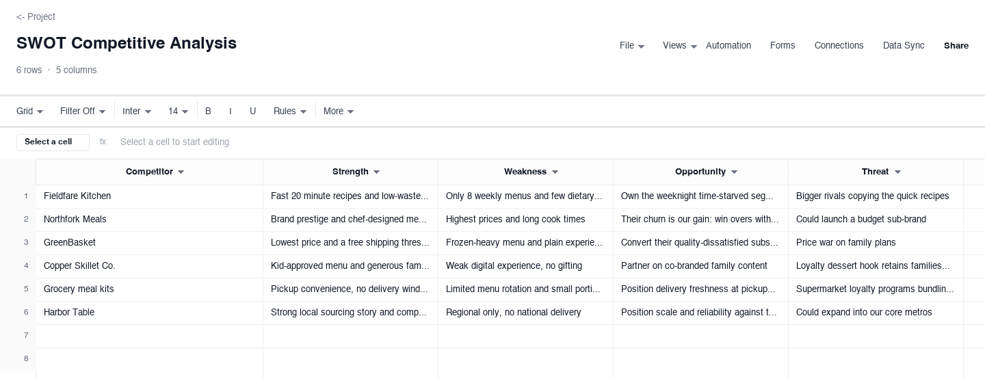Select cell 'Loyalty dessert hook retains families'
This screenshot has width=985, height=379.
pos(876,266)
